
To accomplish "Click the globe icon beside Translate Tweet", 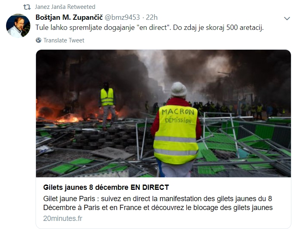I will [38, 40].
